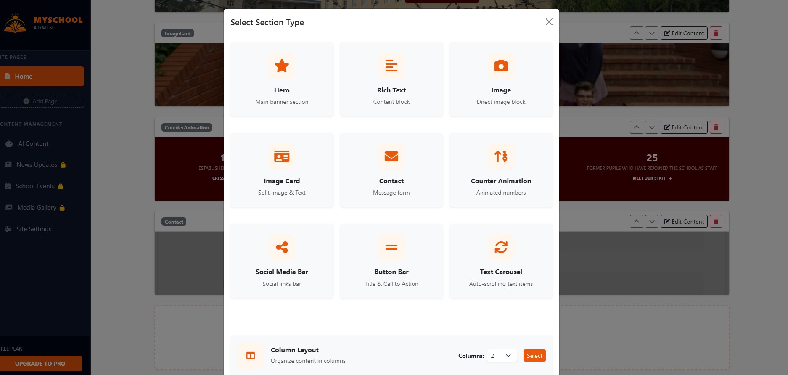Click the AI Content robot icon
This screenshot has height=375, width=788.
9,144
